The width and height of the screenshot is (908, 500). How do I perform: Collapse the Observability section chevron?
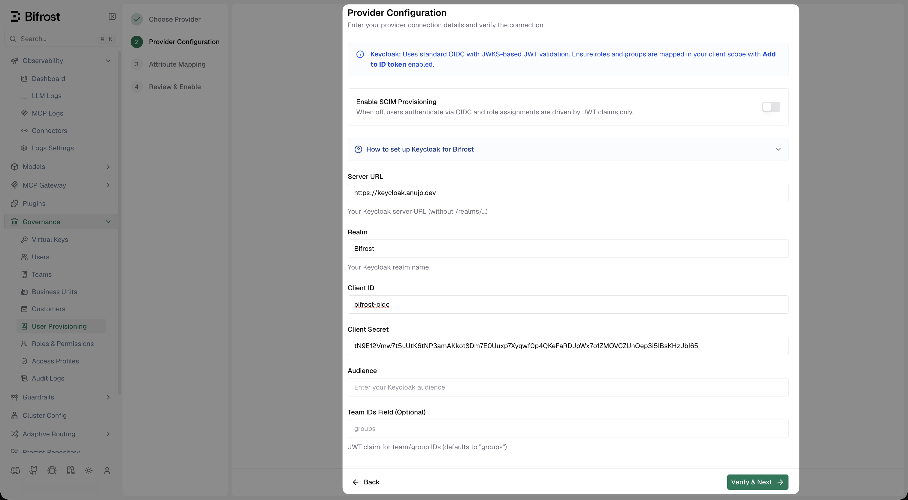coord(108,61)
